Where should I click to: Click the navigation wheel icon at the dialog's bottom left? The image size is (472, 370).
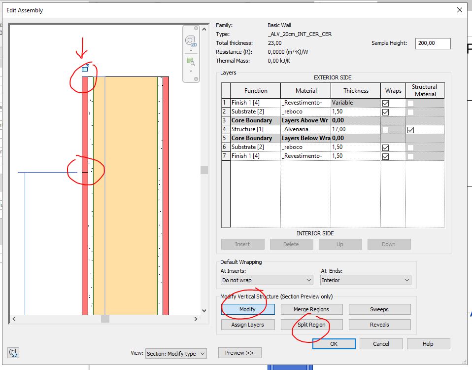[x=13, y=353]
